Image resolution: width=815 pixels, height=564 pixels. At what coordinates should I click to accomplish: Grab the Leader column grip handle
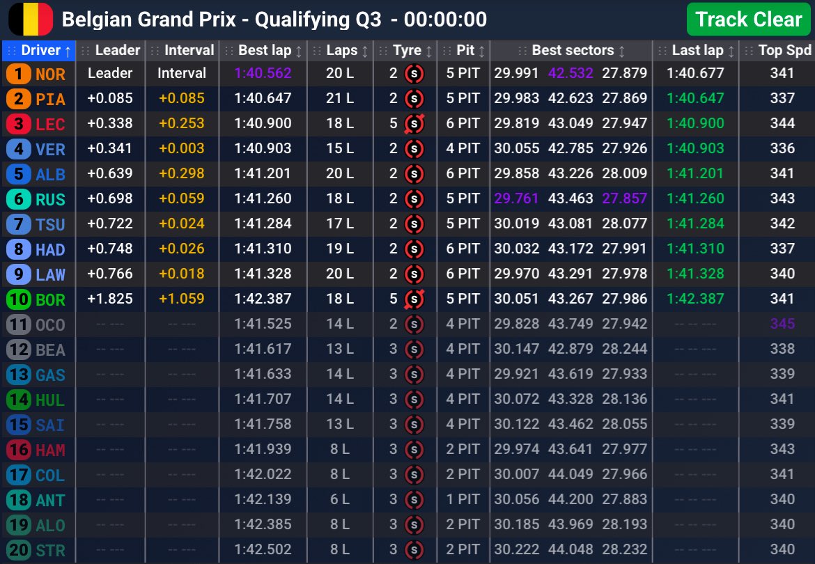tap(85, 51)
